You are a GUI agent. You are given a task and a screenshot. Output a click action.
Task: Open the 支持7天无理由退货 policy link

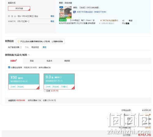[91, 12]
